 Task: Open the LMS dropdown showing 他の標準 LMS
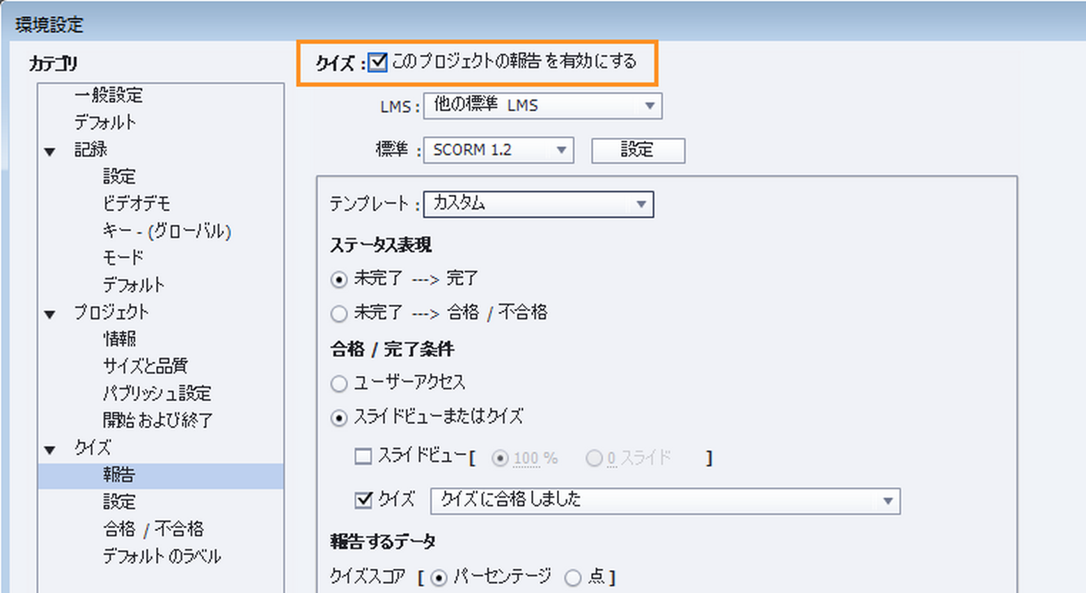[x=650, y=106]
